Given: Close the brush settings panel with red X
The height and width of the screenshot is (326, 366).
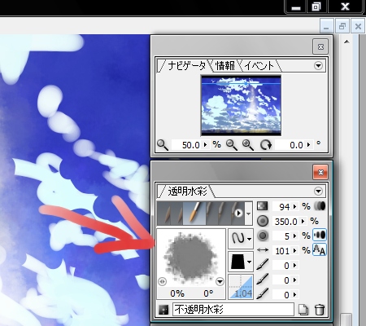Looking at the screenshot, I should [320, 172].
